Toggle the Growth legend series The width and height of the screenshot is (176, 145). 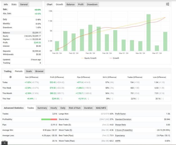pos(114,58)
